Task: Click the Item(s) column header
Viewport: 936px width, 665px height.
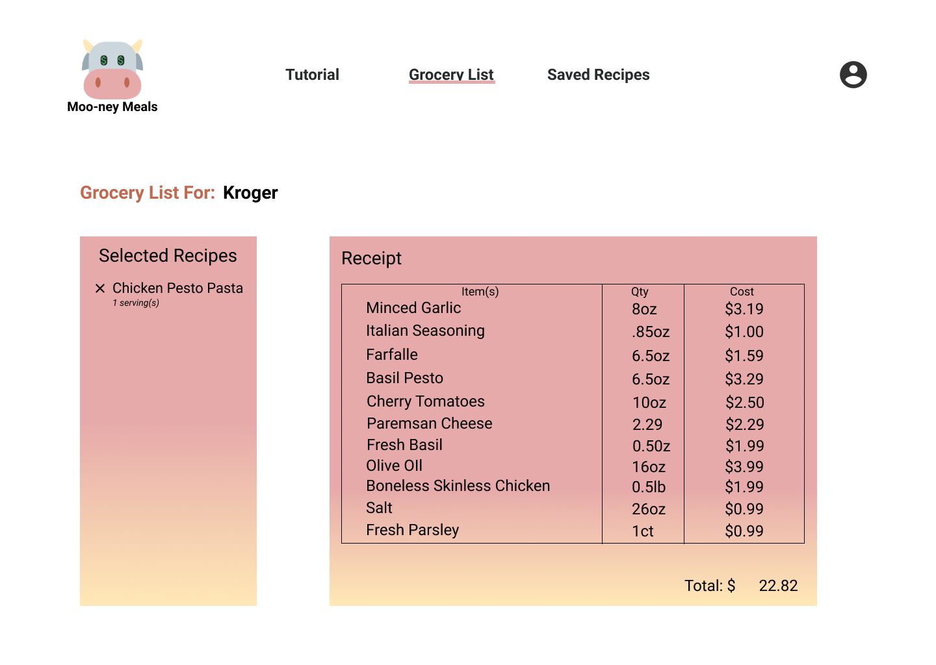Action: [x=480, y=292]
